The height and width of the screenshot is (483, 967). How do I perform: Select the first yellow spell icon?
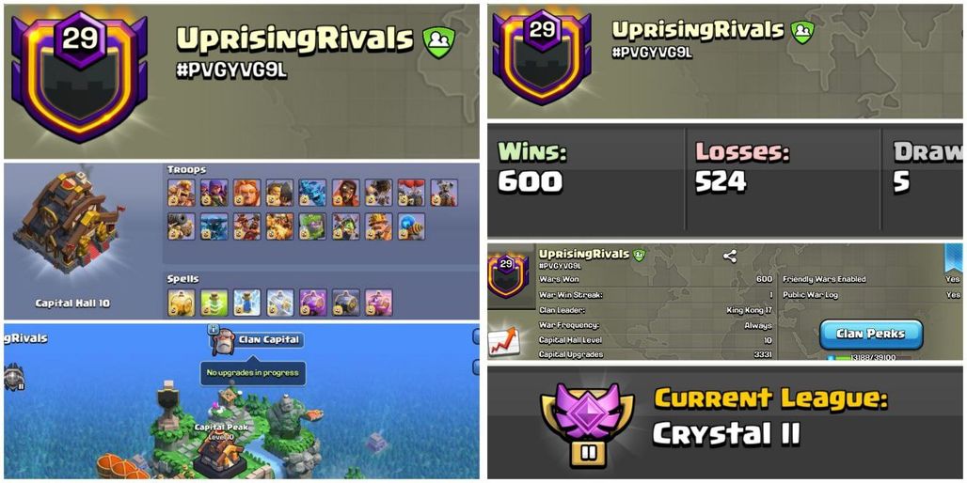coord(181,303)
